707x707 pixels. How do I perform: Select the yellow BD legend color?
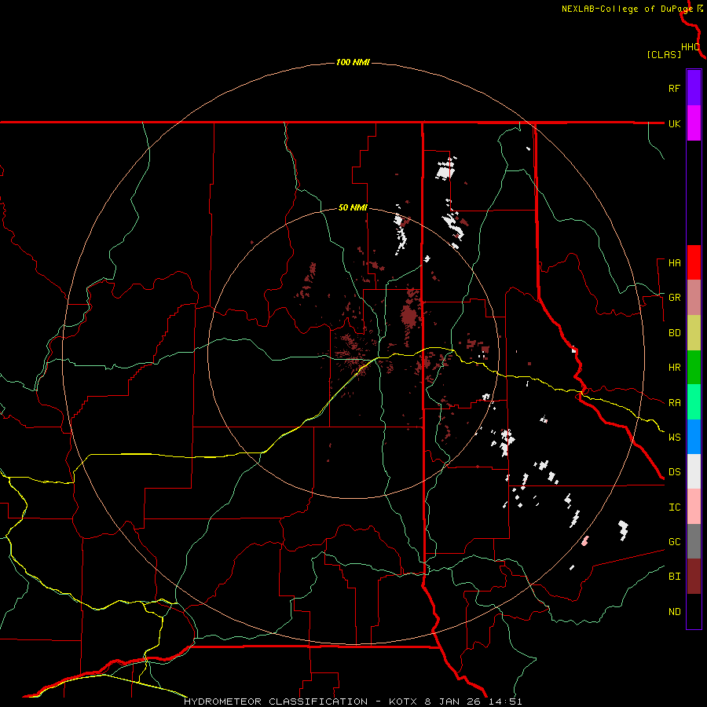pyautogui.click(x=694, y=333)
